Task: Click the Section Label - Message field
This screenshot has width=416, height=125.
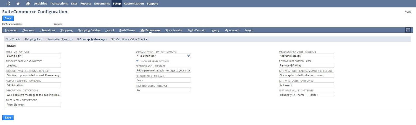Action: point(163,70)
